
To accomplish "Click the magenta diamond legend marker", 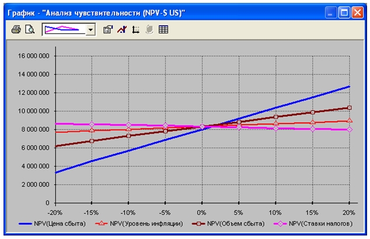I will tap(280, 224).
